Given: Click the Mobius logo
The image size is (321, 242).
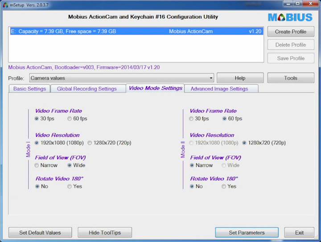Looking at the screenshot, I should click(290, 17).
